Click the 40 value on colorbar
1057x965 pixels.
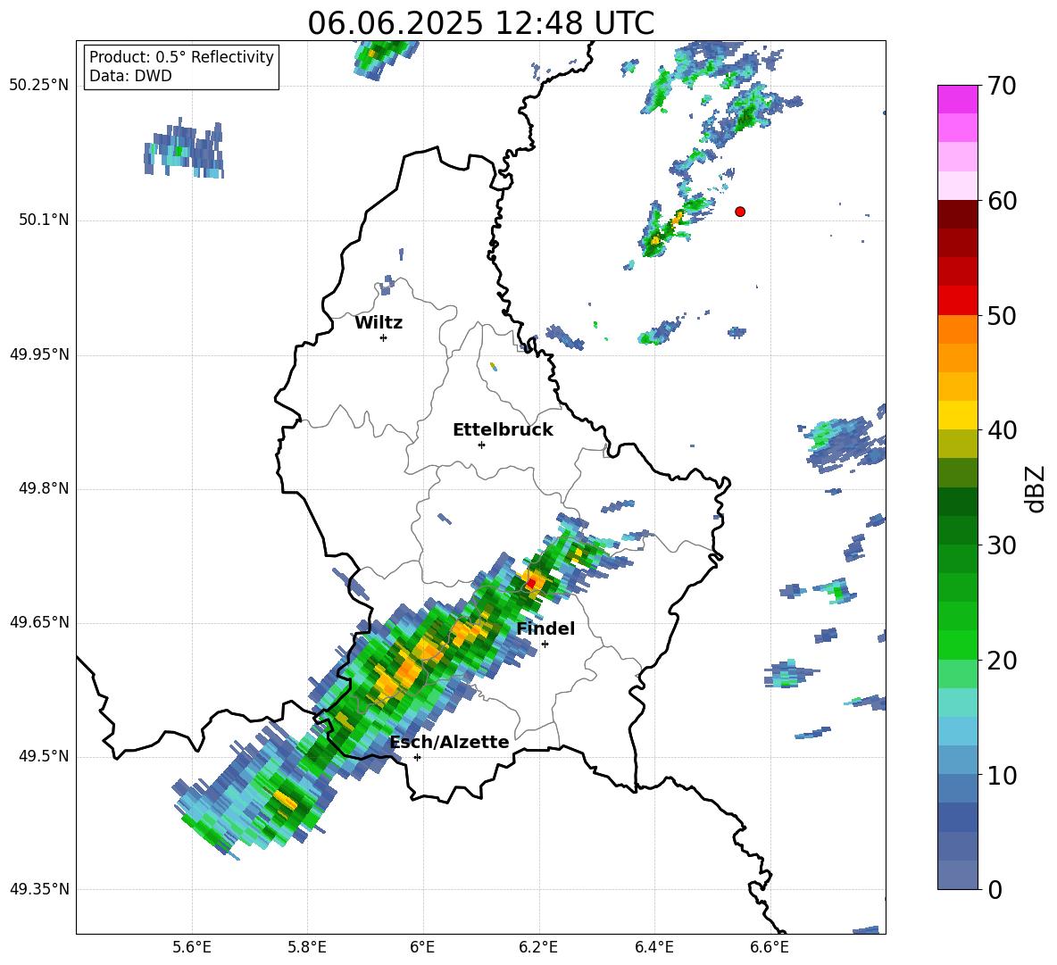[x=1002, y=430]
